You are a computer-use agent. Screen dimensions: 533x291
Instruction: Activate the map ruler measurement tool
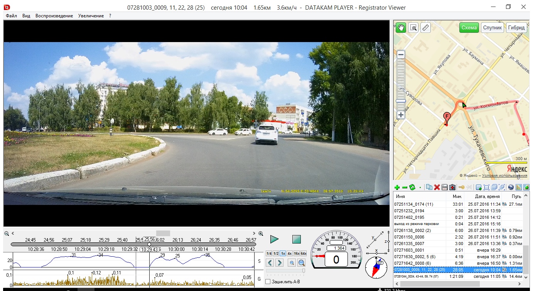pos(425,28)
